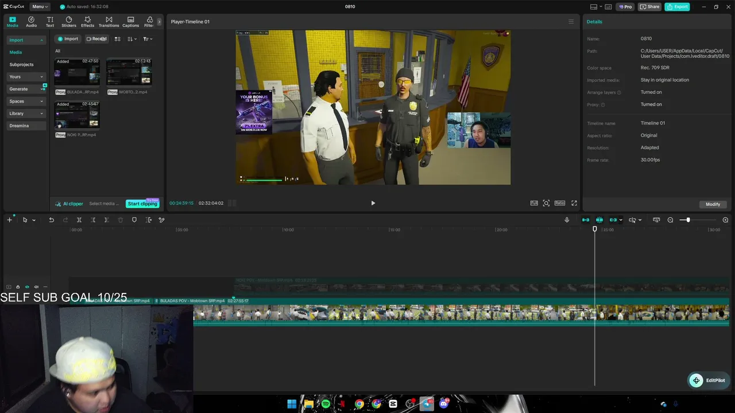
Task: Toggle Full quality preview icon
Action: [534, 203]
